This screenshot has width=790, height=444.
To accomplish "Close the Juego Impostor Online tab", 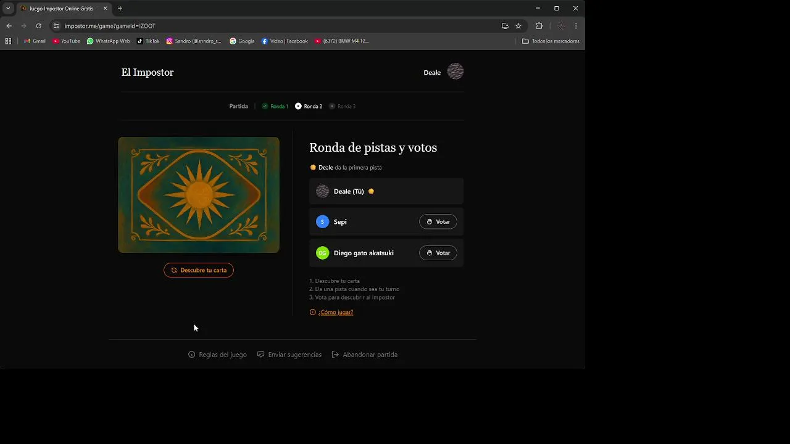I will tap(105, 9).
